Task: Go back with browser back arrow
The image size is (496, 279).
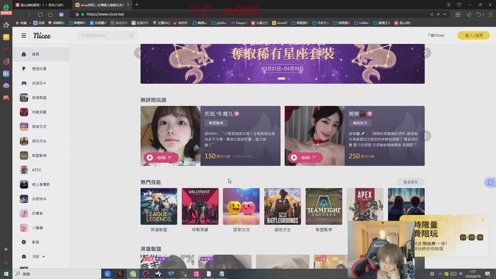Action: click(x=19, y=14)
